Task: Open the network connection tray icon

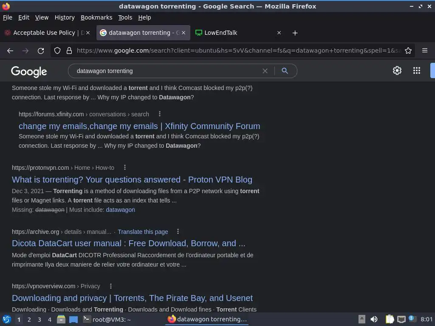Action: point(401,319)
